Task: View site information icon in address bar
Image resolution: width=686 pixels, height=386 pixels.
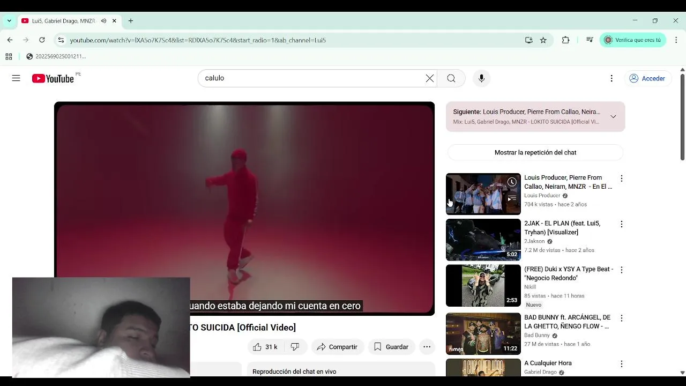Action: click(x=61, y=40)
